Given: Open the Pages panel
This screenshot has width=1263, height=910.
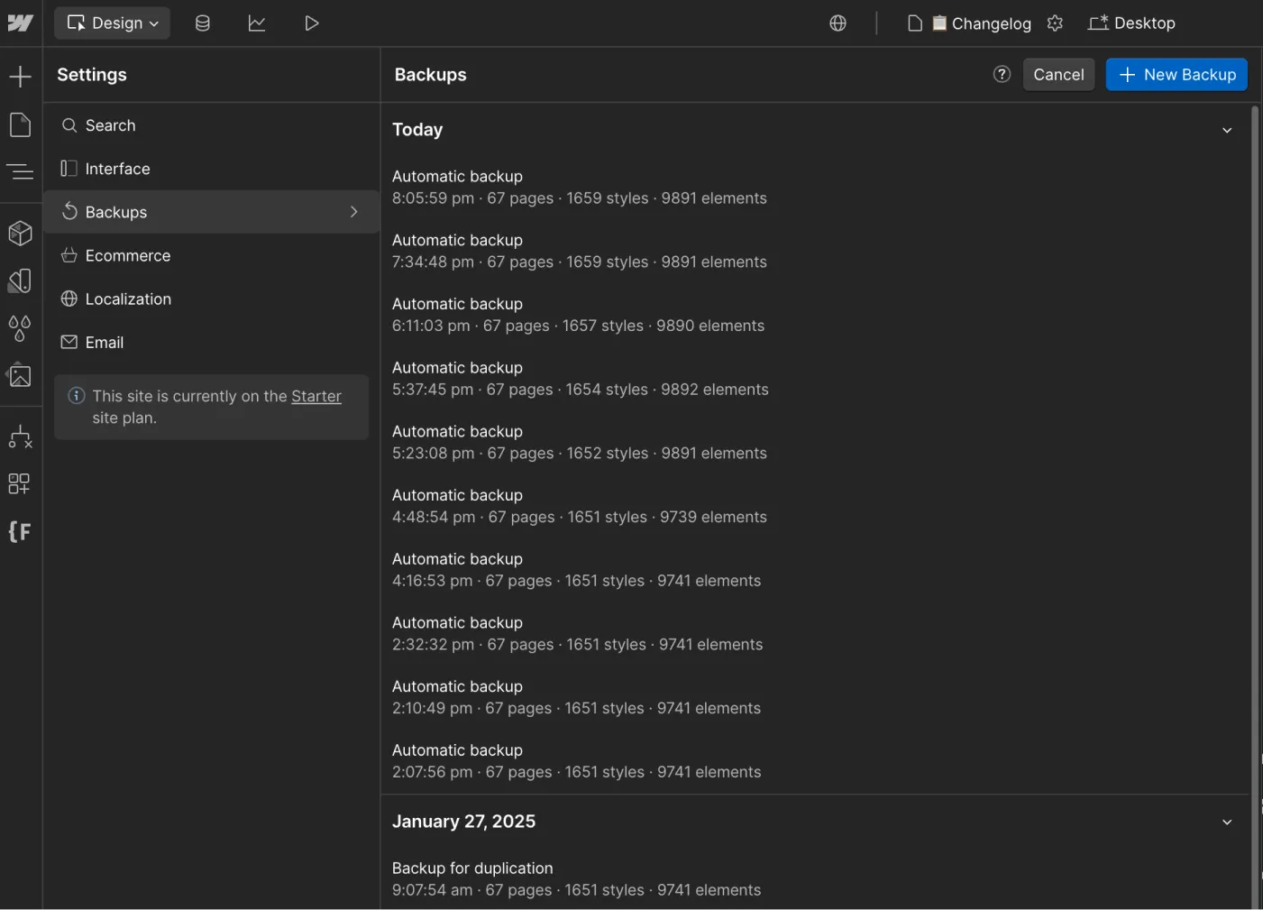Looking at the screenshot, I should 20,124.
